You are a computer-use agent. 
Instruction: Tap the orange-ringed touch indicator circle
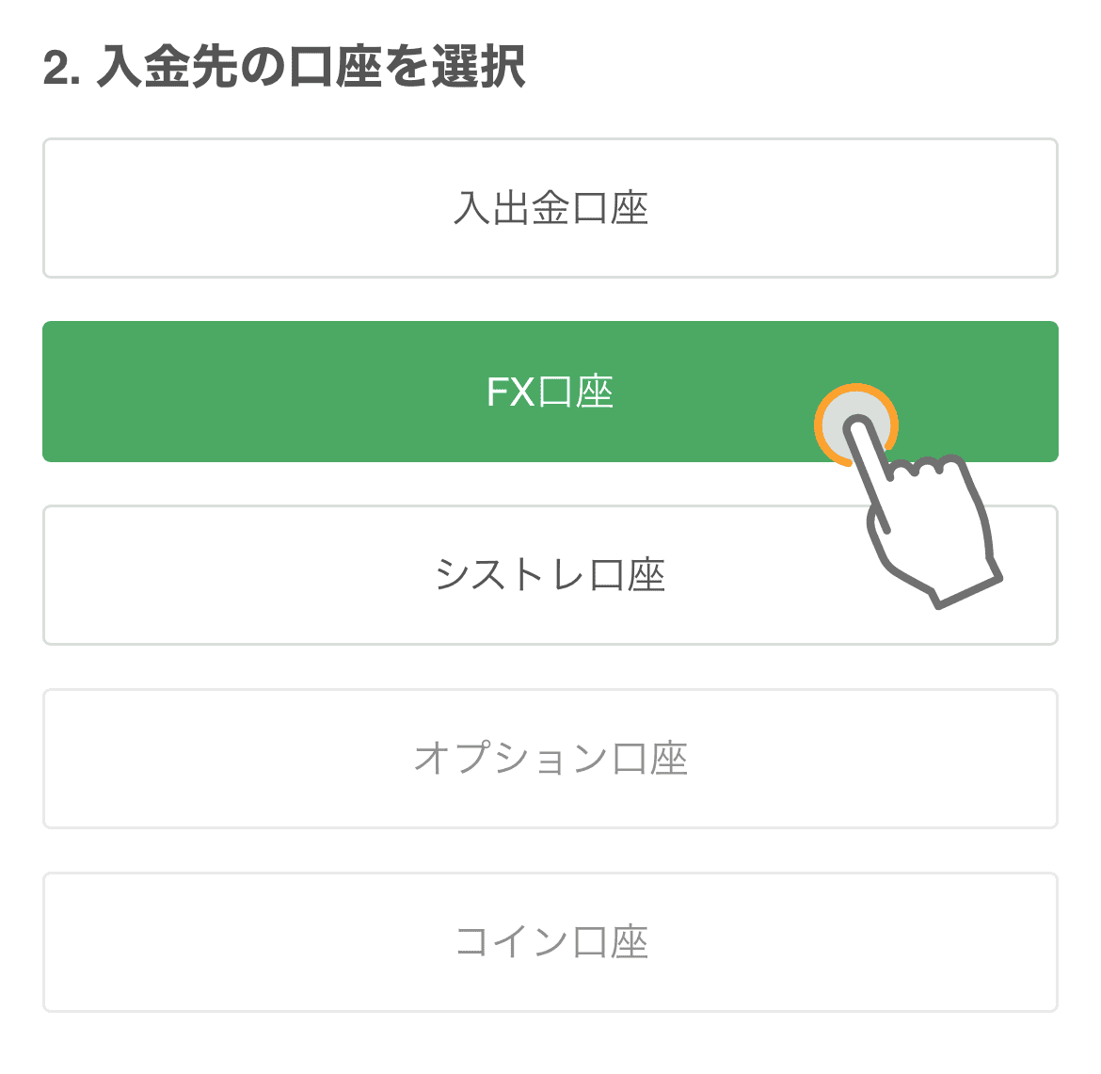click(x=856, y=425)
